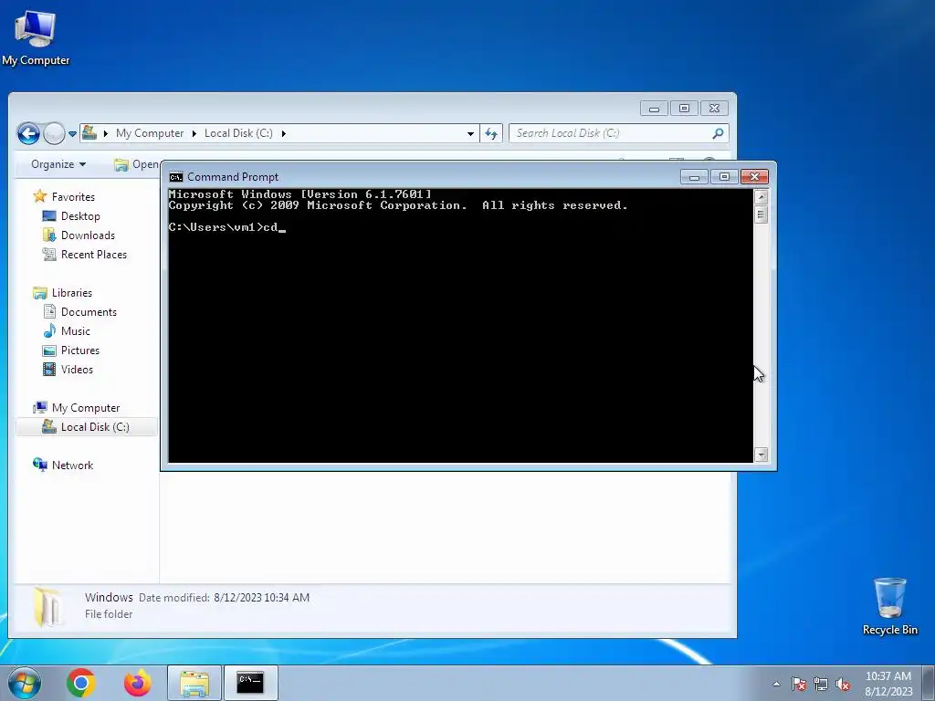This screenshot has width=935, height=701.
Task: Select Network in the navigation pane
Action: 72,465
